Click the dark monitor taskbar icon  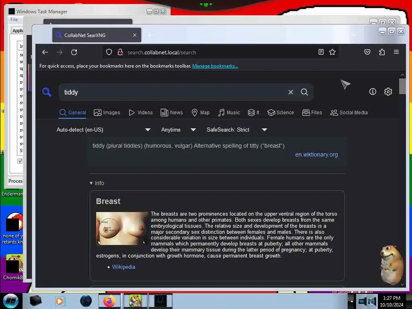coord(160,301)
